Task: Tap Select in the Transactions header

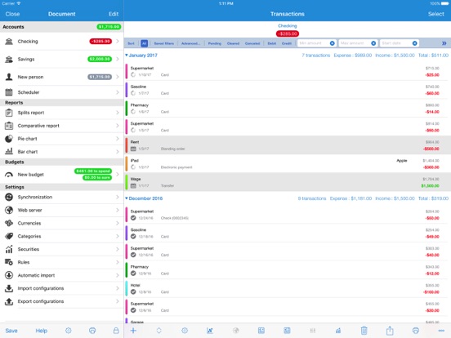Action: 435,14
